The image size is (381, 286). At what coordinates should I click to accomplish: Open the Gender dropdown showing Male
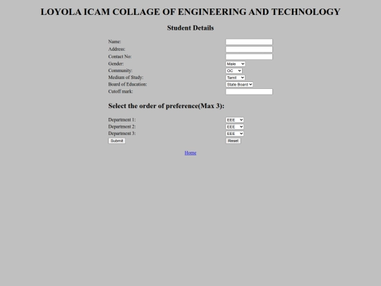[235, 64]
